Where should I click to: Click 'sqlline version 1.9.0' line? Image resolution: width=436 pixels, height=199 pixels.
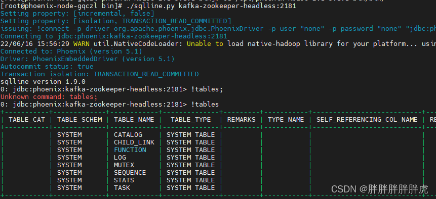coord(43,82)
